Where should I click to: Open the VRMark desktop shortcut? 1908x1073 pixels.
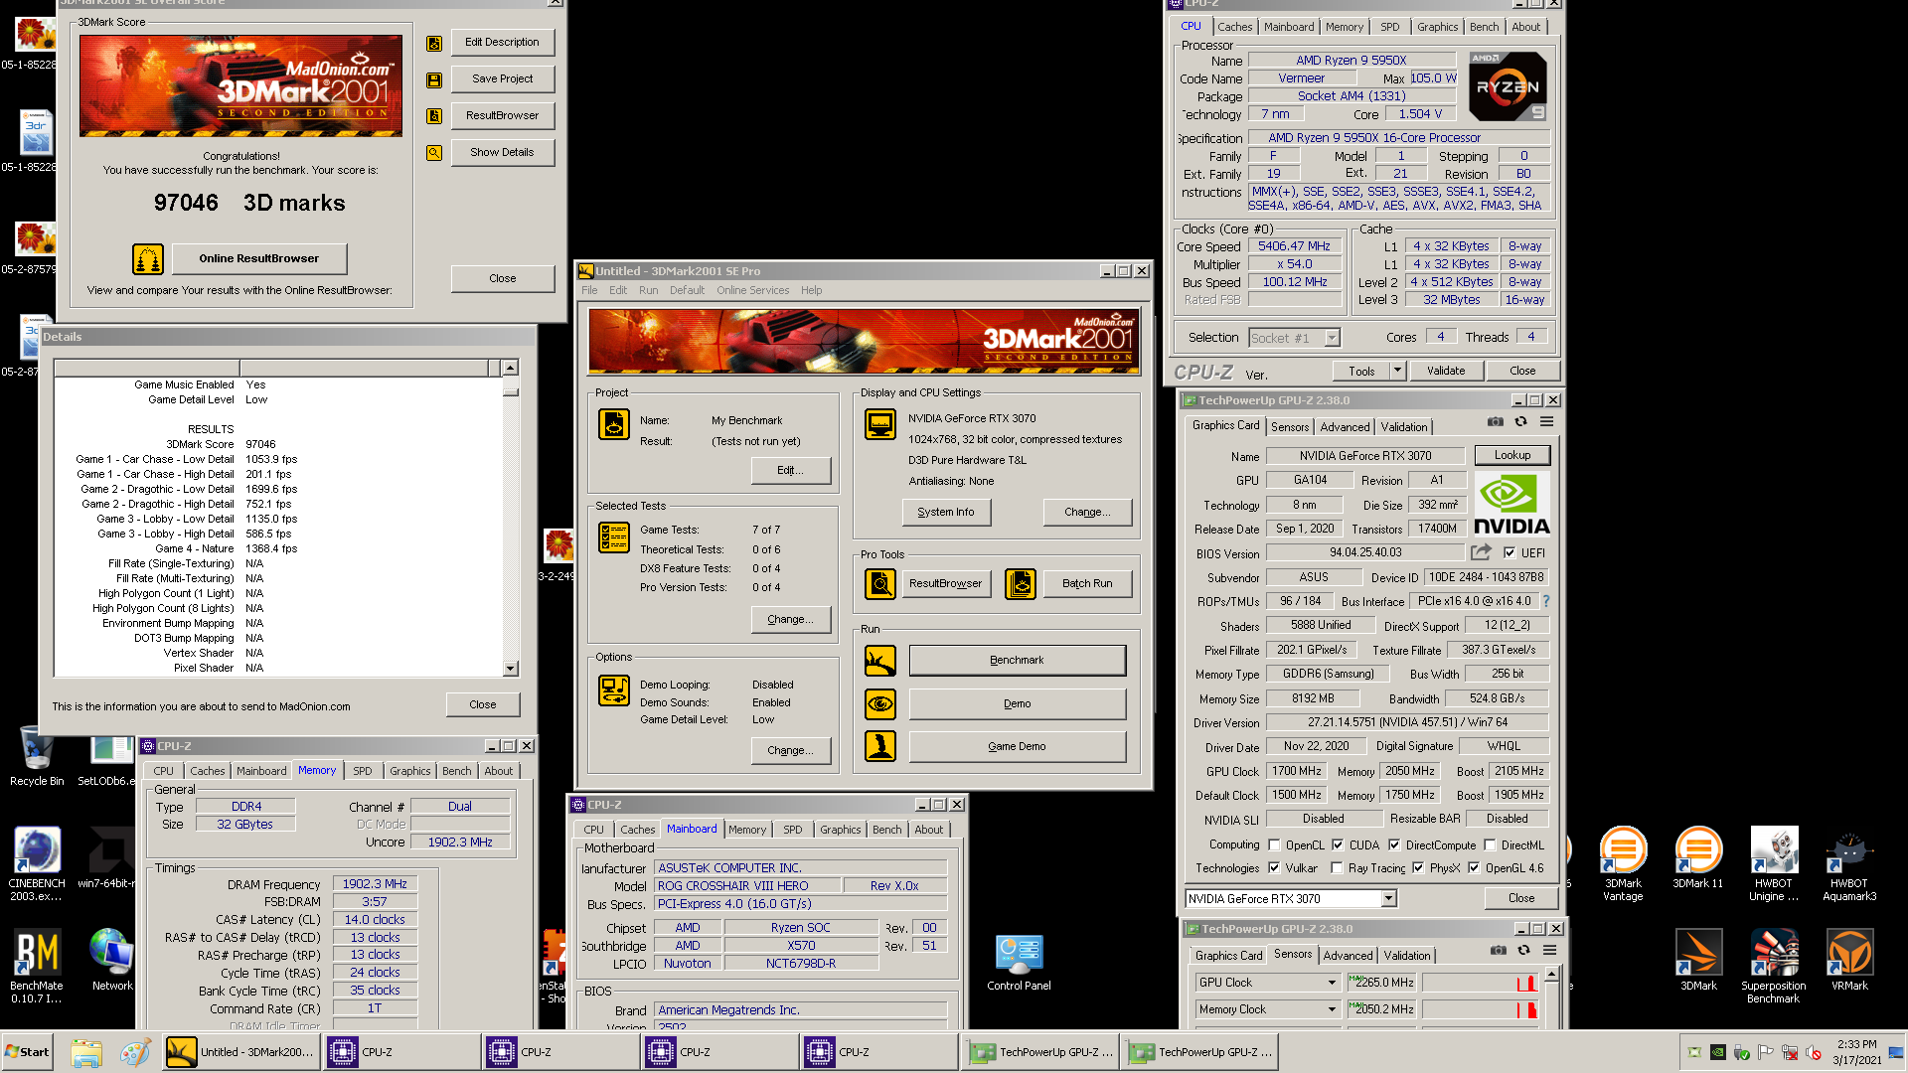point(1849,961)
